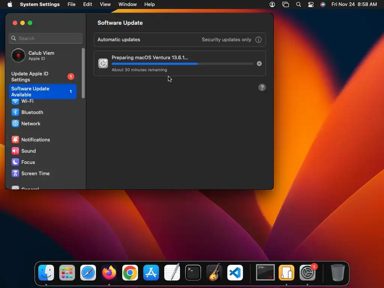Open Launchpad from the Dock

67,273
